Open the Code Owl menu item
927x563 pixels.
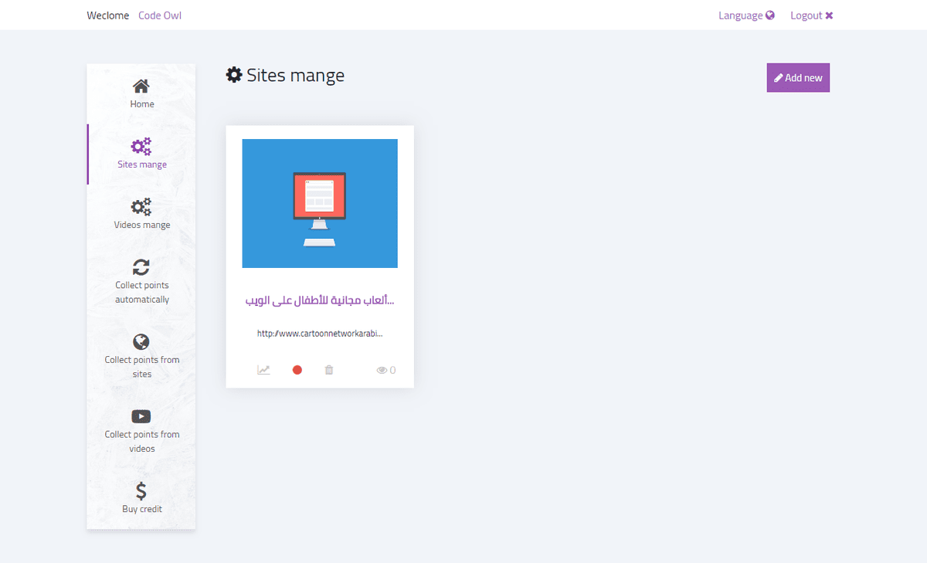[x=159, y=15]
